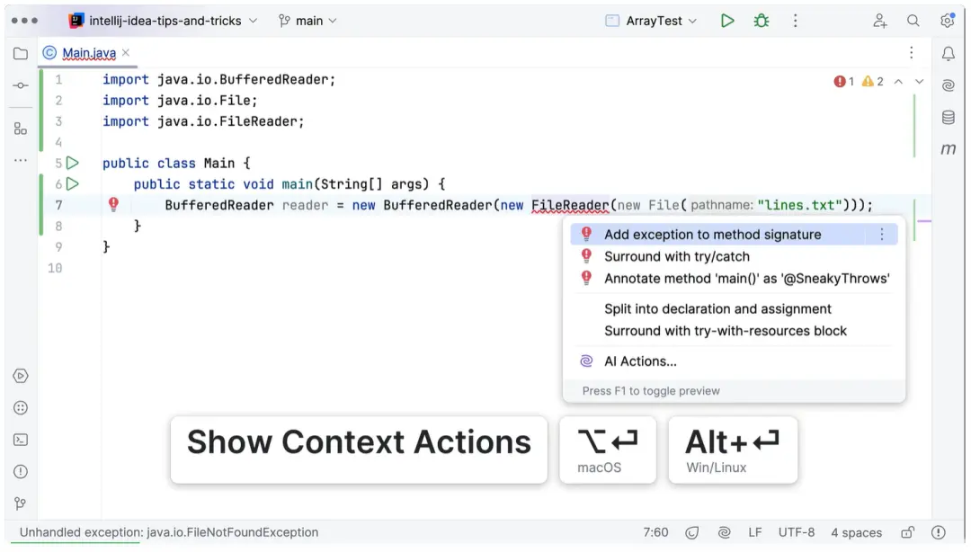The image size is (971, 552).
Task: Click the red error bulb on line 7
Action: pos(113,205)
